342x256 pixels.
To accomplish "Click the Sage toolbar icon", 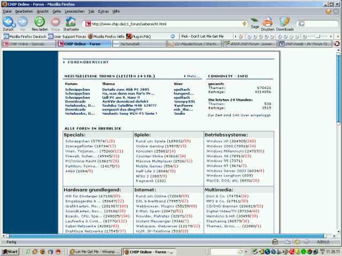I will pos(254,21).
